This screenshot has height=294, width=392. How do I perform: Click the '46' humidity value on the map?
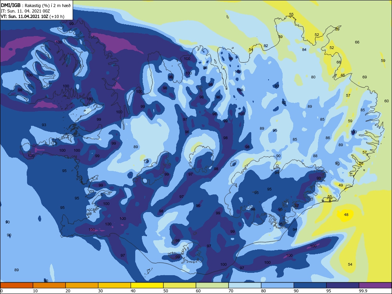click(343, 75)
